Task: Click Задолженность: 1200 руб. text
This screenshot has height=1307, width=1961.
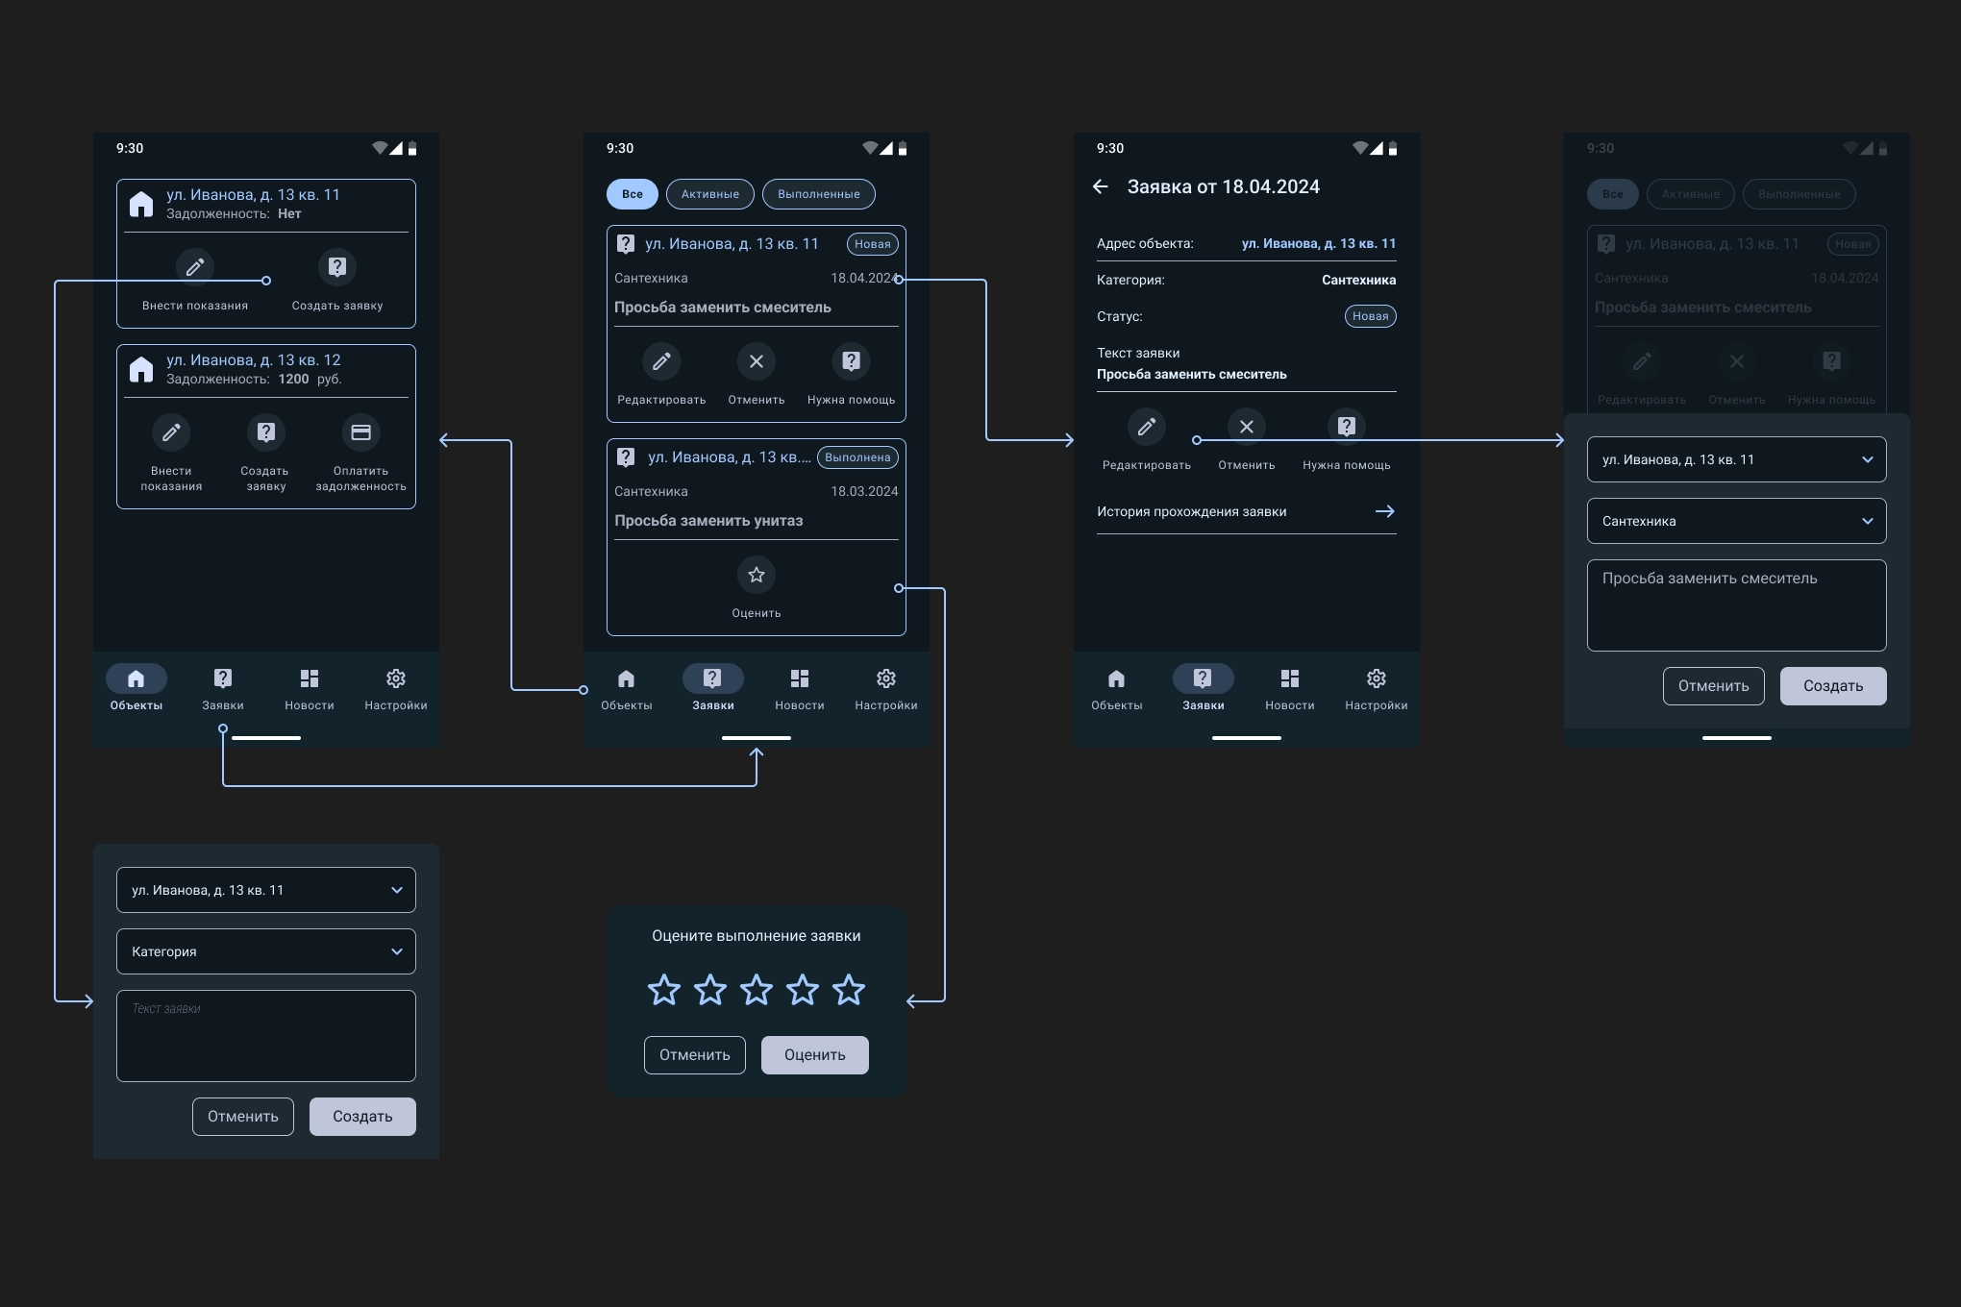Action: point(254,380)
